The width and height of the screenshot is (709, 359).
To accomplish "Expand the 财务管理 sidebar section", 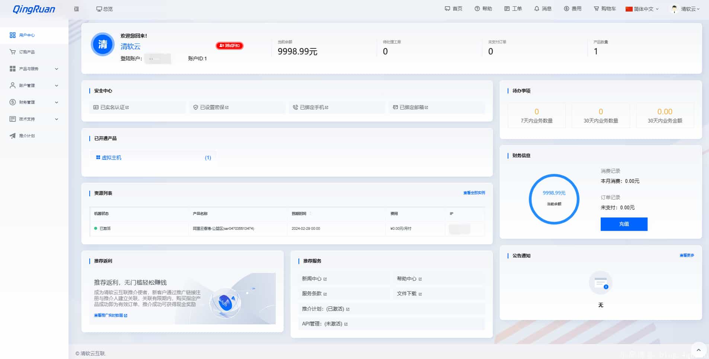I will point(33,102).
